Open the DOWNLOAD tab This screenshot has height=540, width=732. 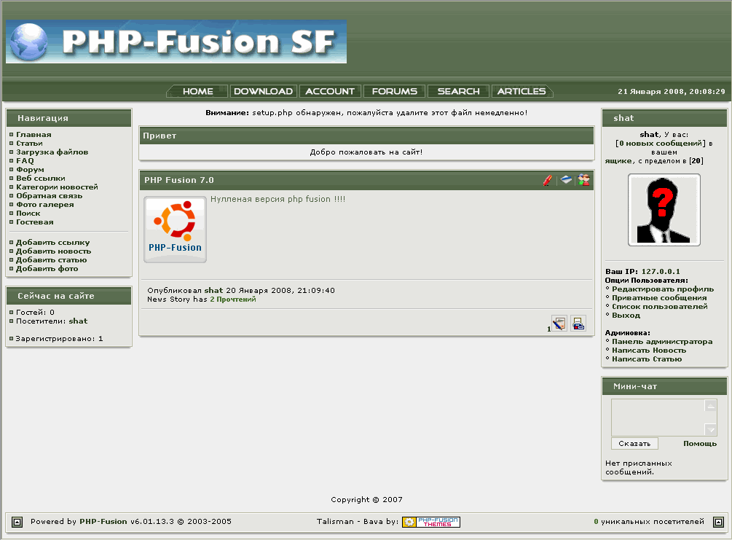click(x=263, y=91)
